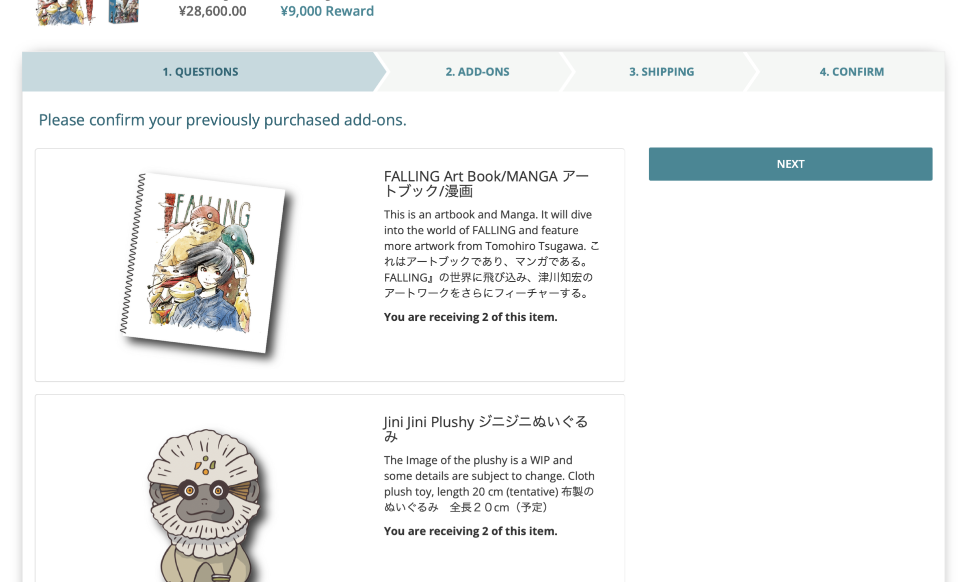
Task: Click the Jini Jini Plushy title text
Action: coord(486,429)
